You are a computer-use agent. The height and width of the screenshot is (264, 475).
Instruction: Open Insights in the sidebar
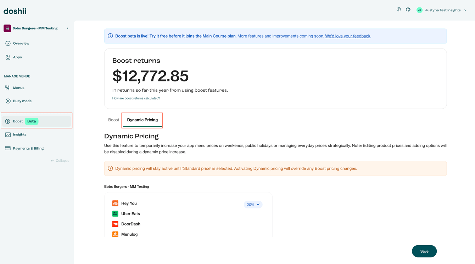[x=20, y=135]
